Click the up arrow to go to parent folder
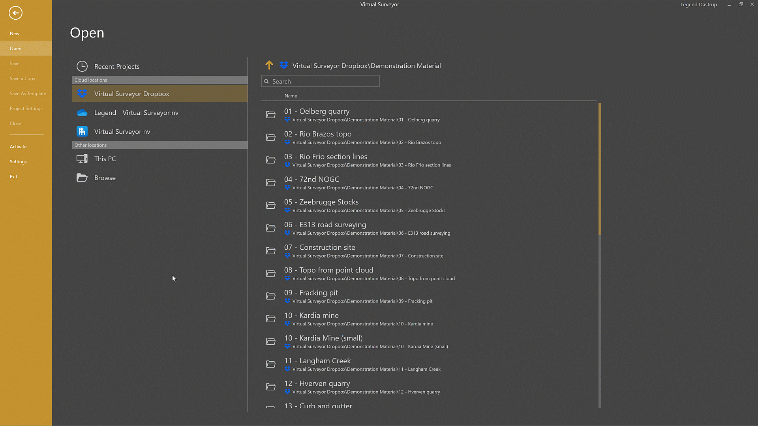The width and height of the screenshot is (758, 426). (x=269, y=65)
